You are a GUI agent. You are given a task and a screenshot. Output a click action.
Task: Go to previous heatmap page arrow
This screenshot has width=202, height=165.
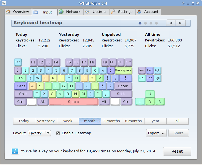click(171, 23)
